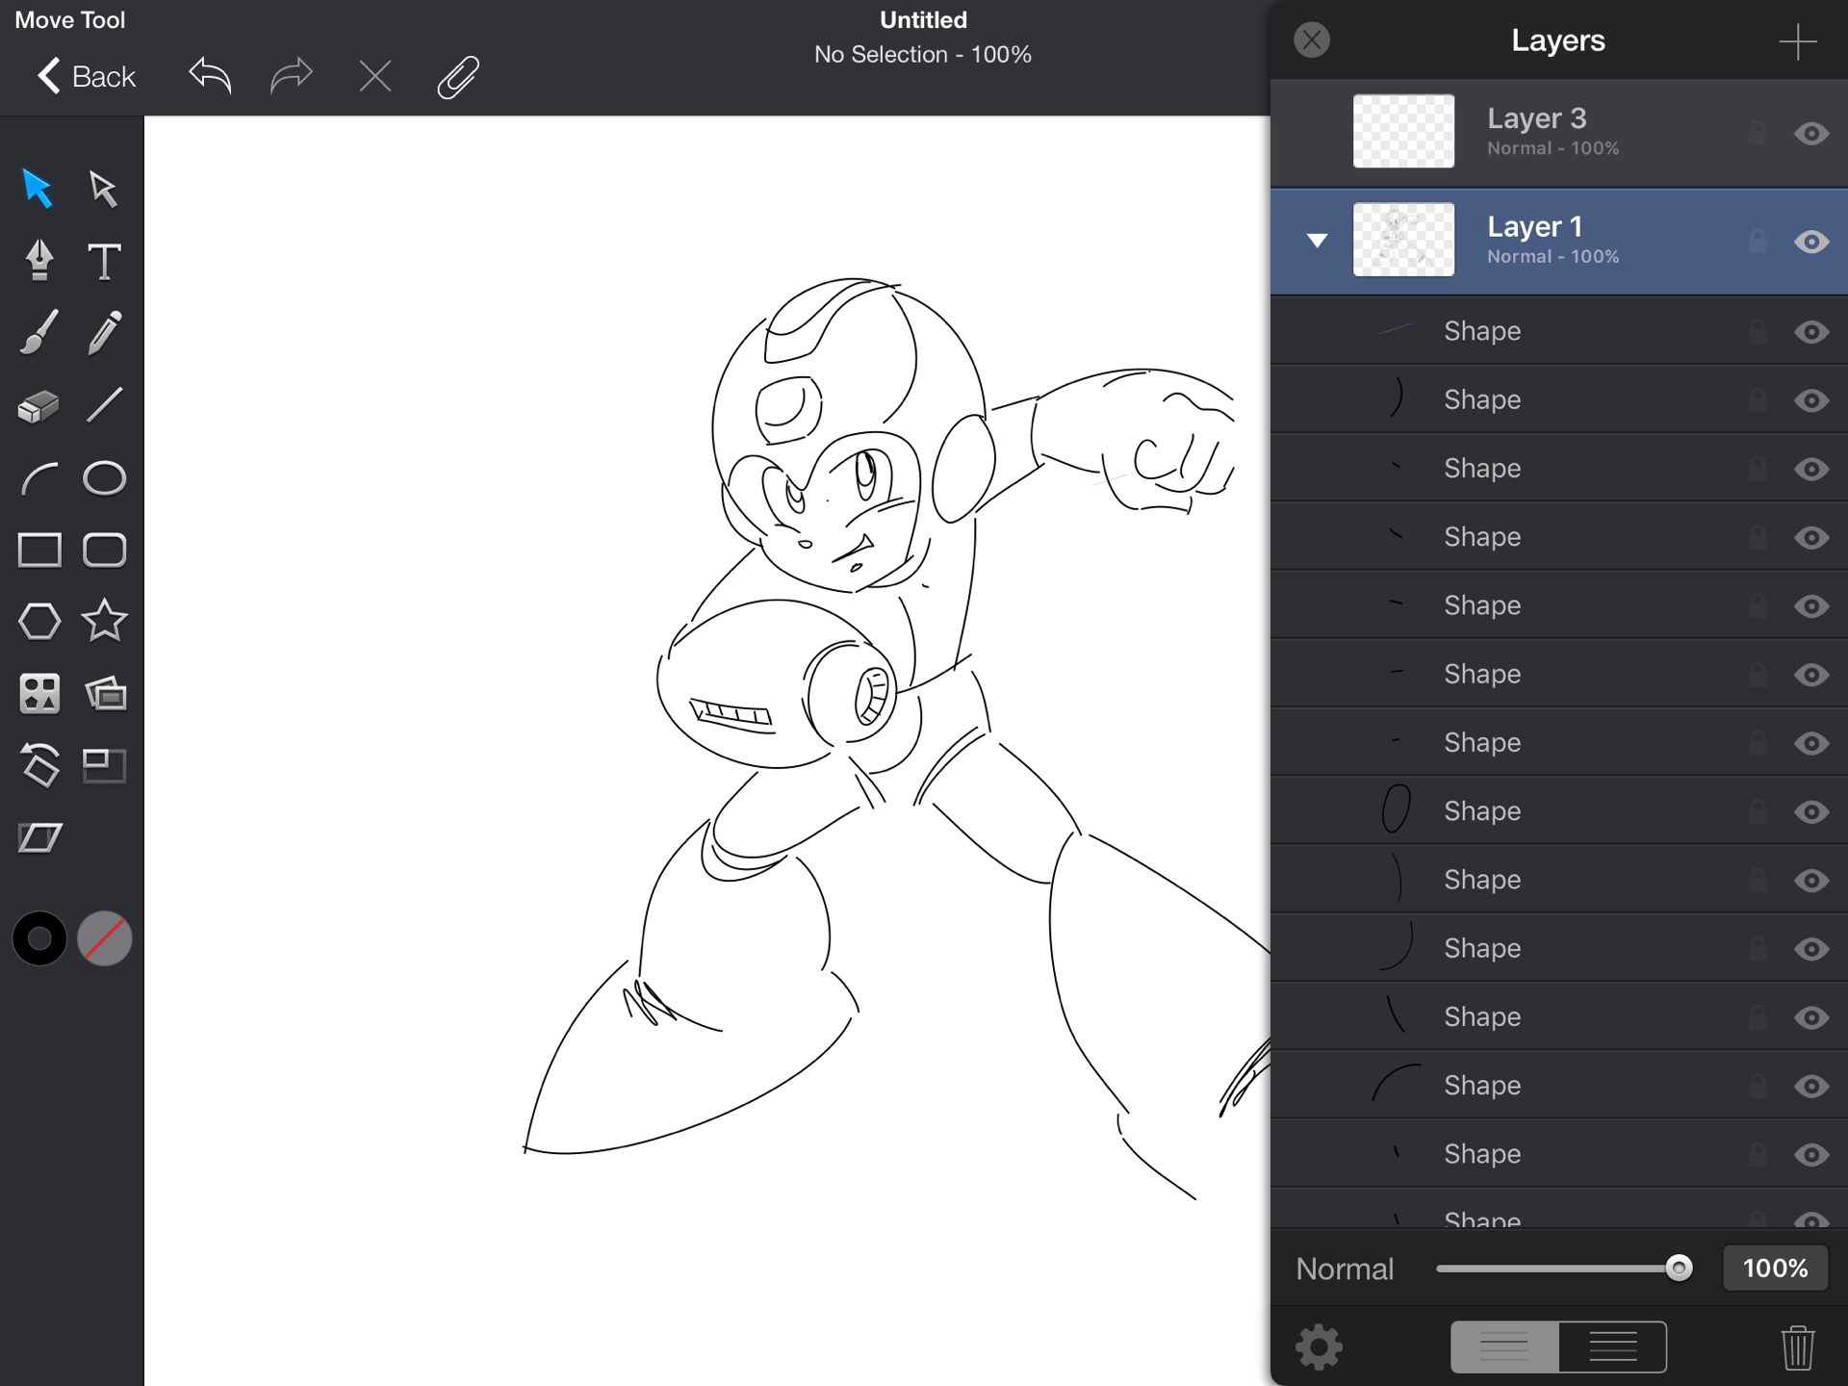Screen dimensions: 1848x1386
Task: Choose the Eraser tool
Action: [38, 405]
